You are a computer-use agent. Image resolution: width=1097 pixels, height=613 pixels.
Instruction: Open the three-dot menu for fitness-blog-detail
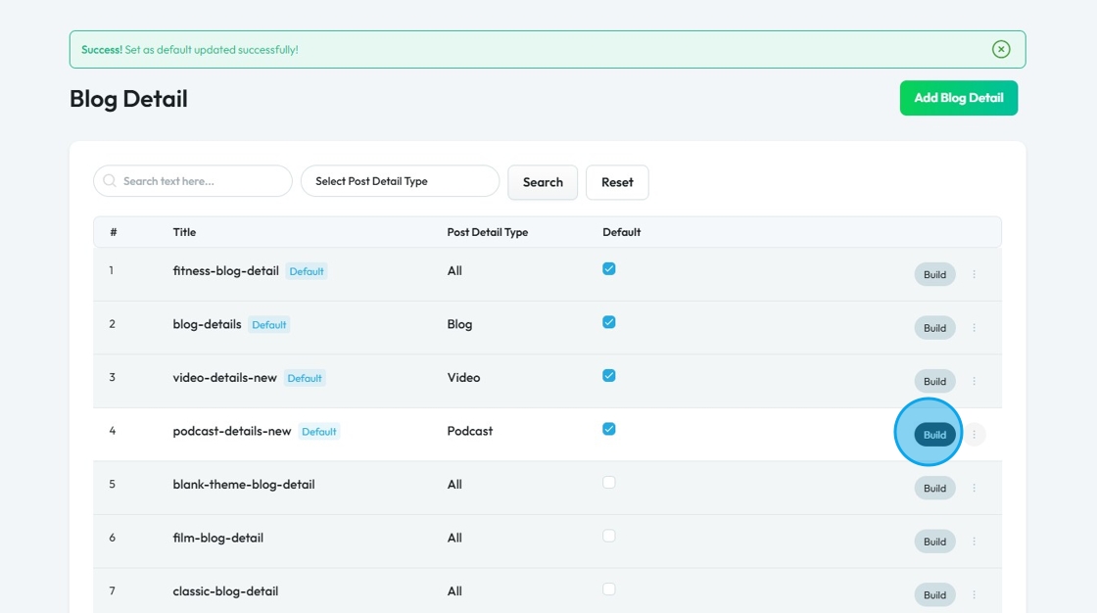coord(974,275)
